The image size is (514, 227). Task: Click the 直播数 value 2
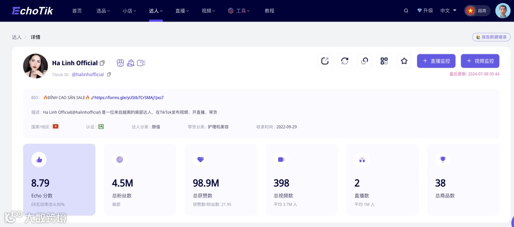tap(357, 183)
